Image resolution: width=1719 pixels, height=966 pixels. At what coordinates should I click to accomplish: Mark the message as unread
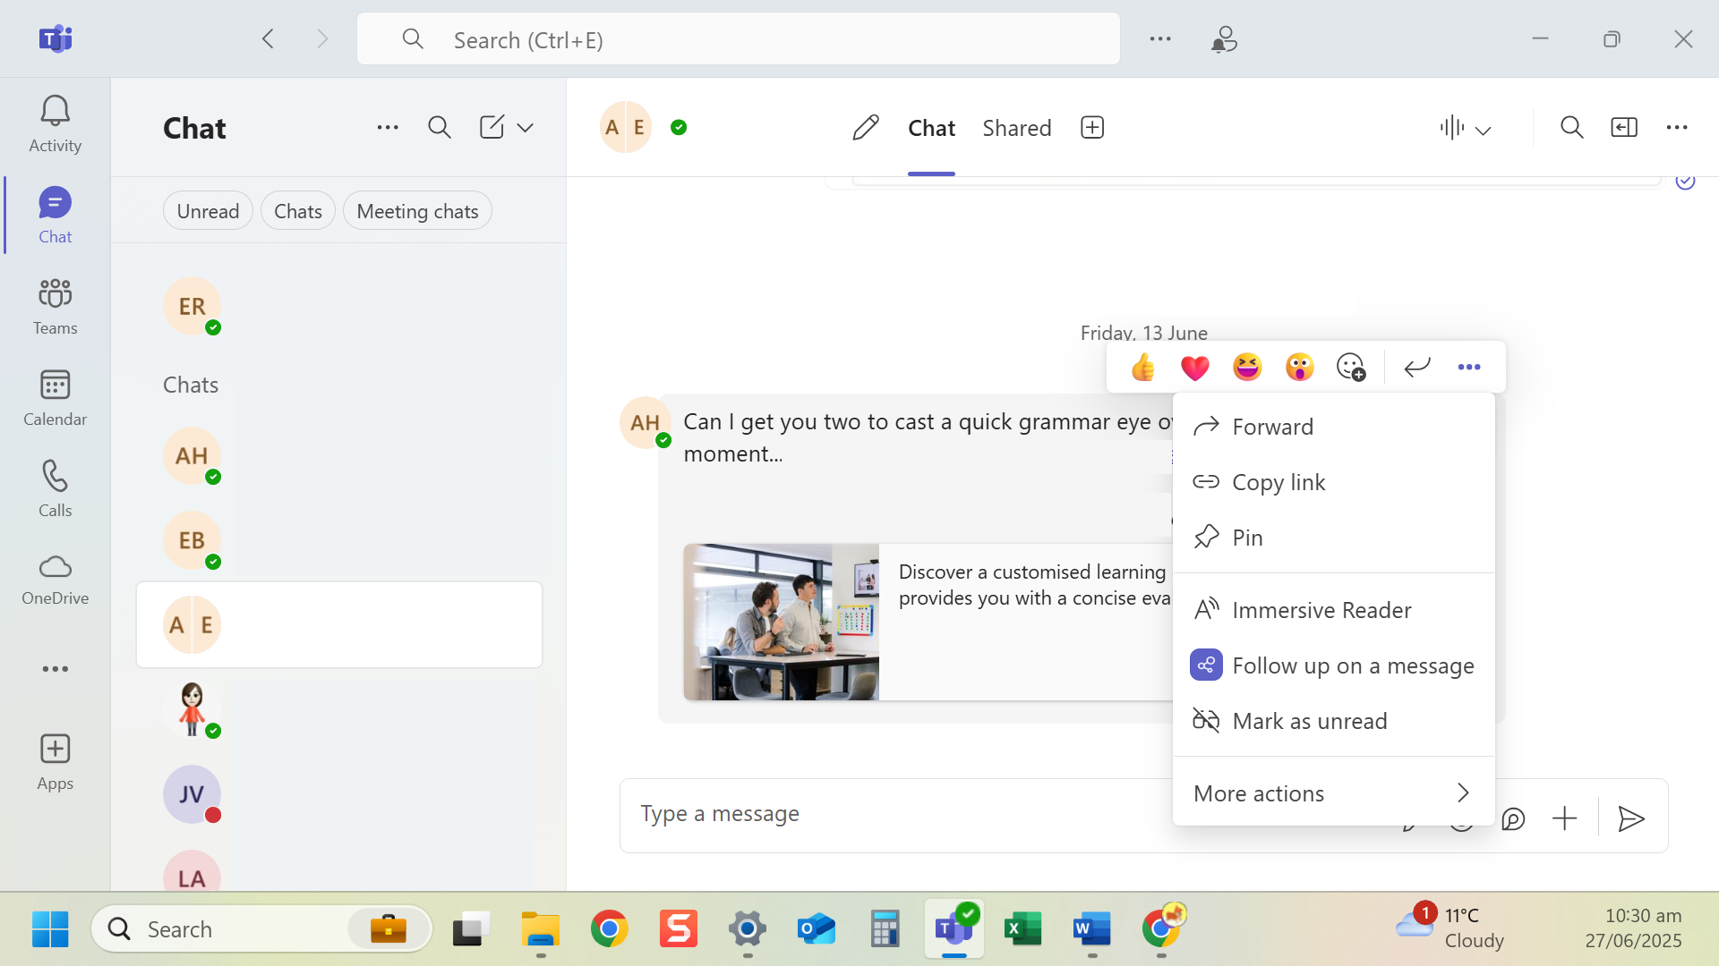pyautogui.click(x=1334, y=721)
